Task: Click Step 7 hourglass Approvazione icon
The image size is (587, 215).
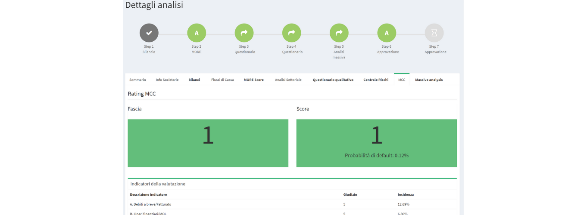Action: point(434,33)
